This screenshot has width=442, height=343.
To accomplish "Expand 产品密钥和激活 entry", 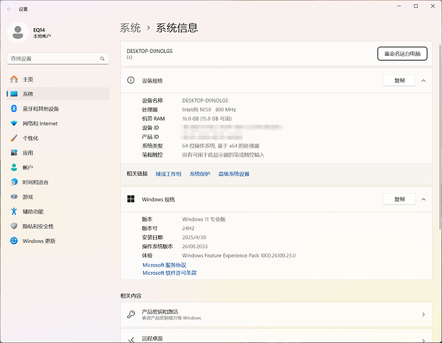I will tap(423, 315).
